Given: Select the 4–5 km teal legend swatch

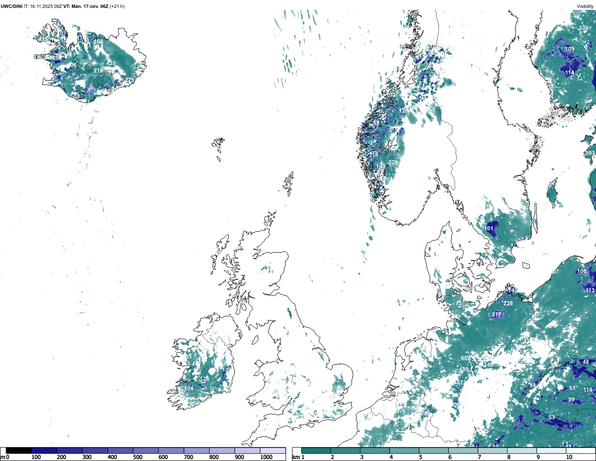Looking at the screenshot, I should point(405,451).
